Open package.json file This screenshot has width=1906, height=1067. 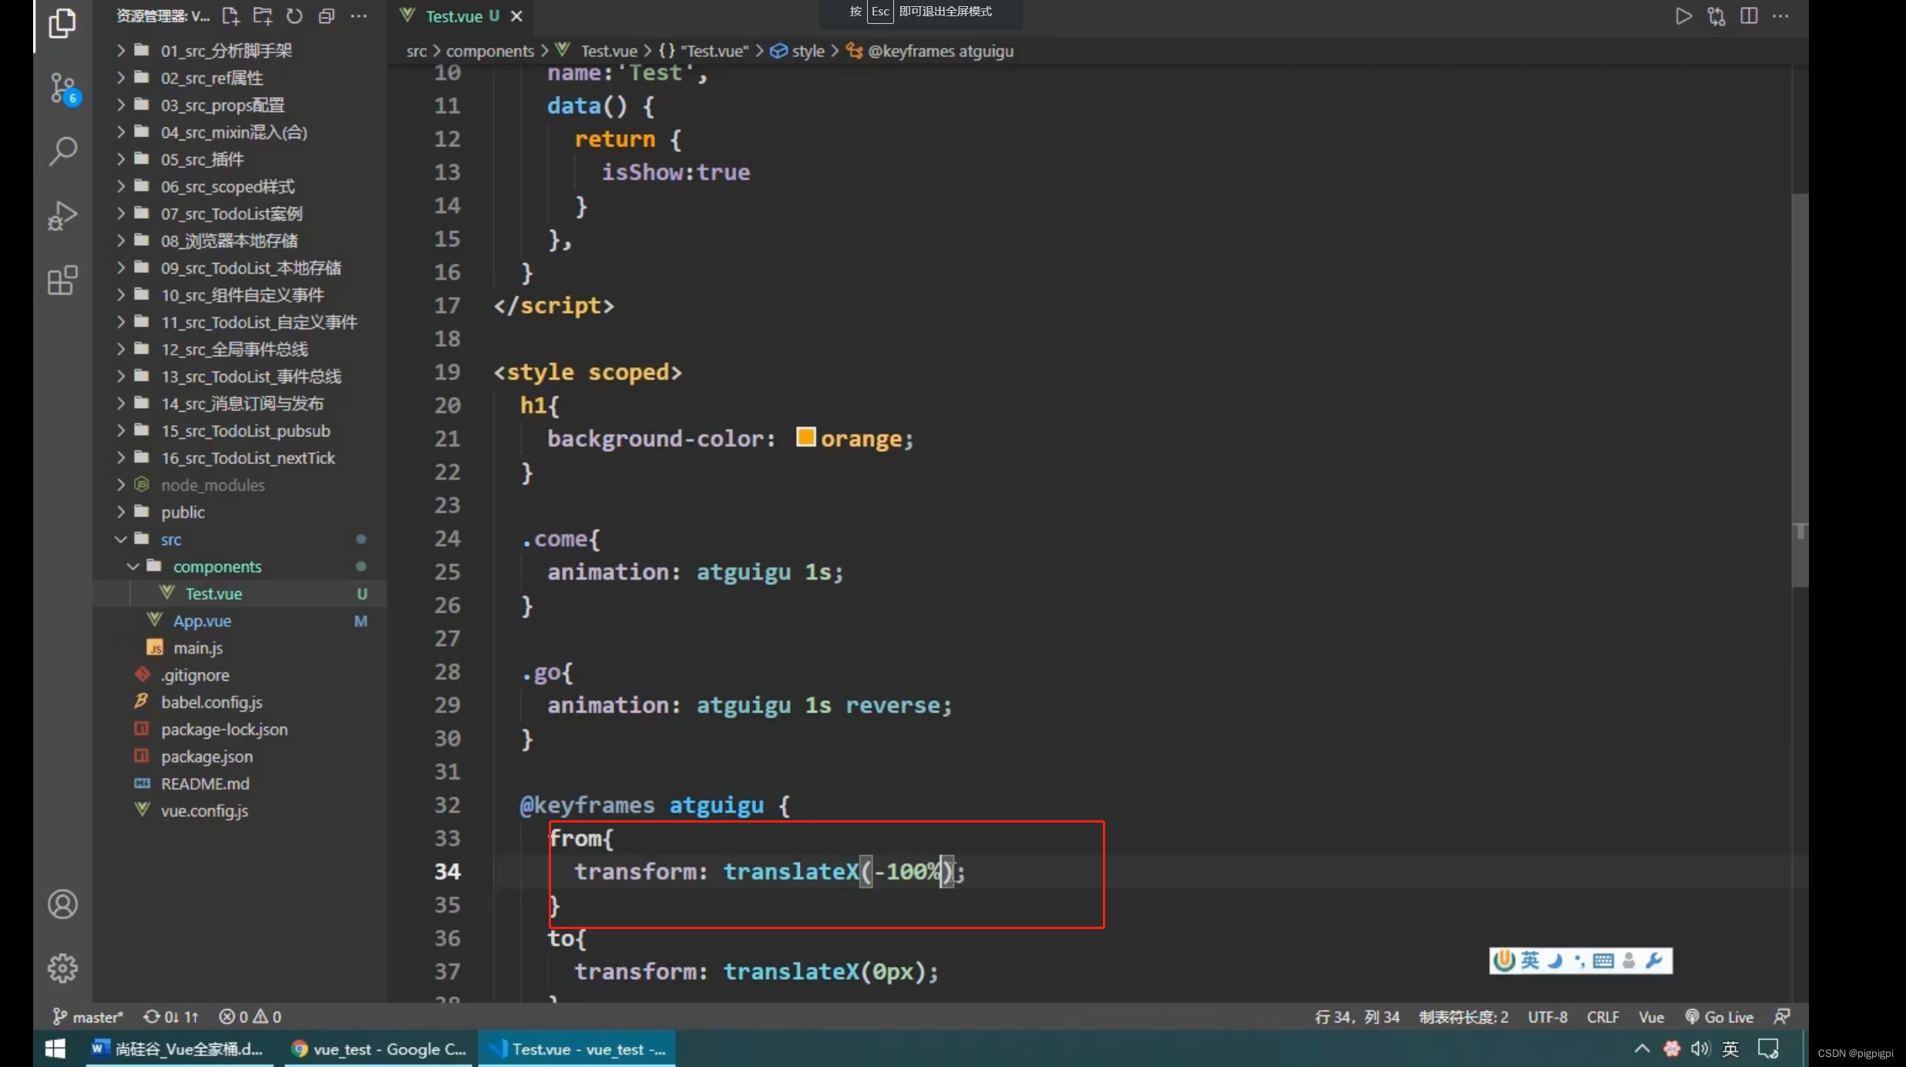239,756
